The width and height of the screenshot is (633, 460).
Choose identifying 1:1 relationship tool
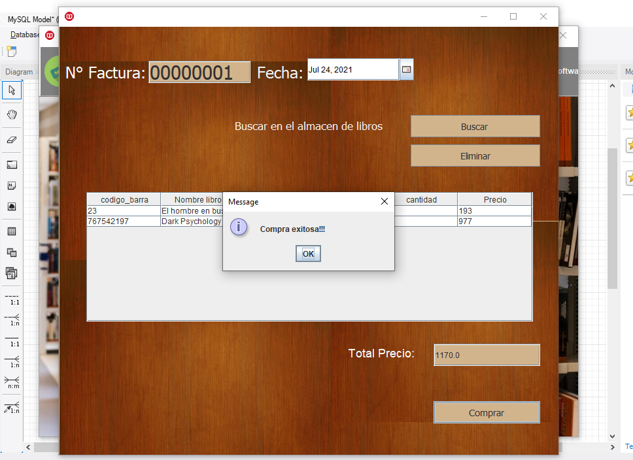tap(12, 341)
